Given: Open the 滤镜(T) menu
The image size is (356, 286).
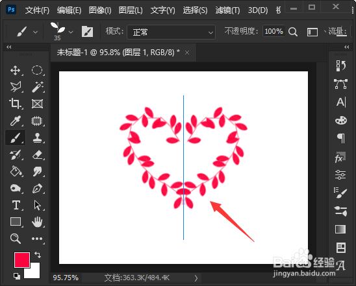Looking at the screenshot, I should [227, 10].
